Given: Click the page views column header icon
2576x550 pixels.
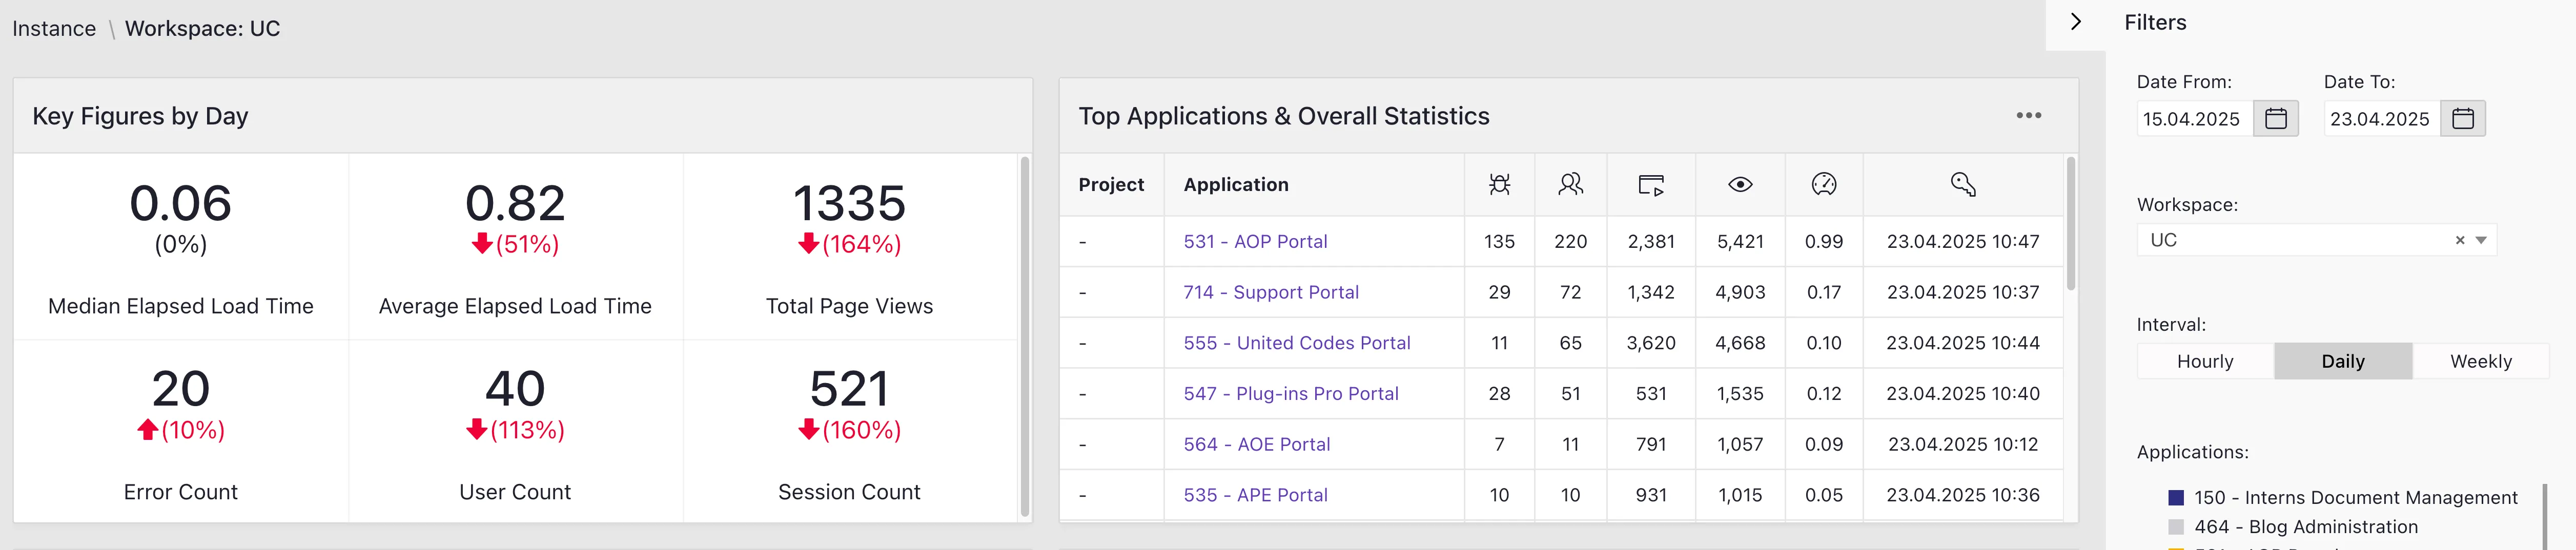Looking at the screenshot, I should [1651, 184].
